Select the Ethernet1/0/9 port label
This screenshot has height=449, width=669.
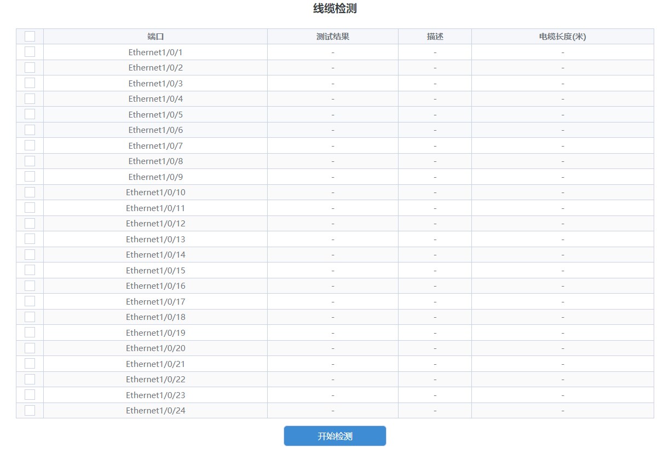pyautogui.click(x=155, y=177)
